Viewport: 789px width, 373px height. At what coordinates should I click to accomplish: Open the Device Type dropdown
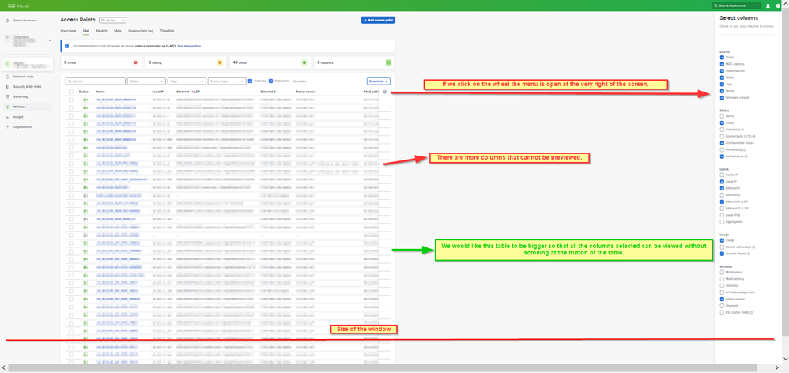pos(227,81)
